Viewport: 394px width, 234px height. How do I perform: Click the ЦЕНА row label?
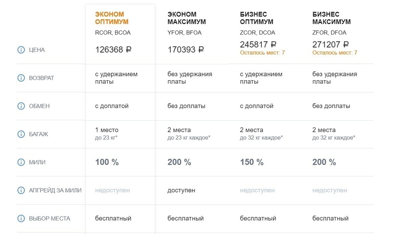tap(39, 49)
